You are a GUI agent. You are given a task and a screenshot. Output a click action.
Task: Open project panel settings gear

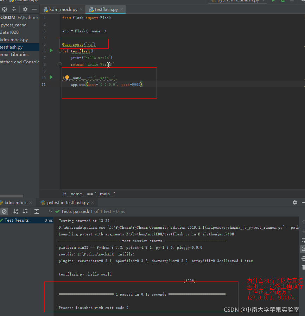[25, 9]
